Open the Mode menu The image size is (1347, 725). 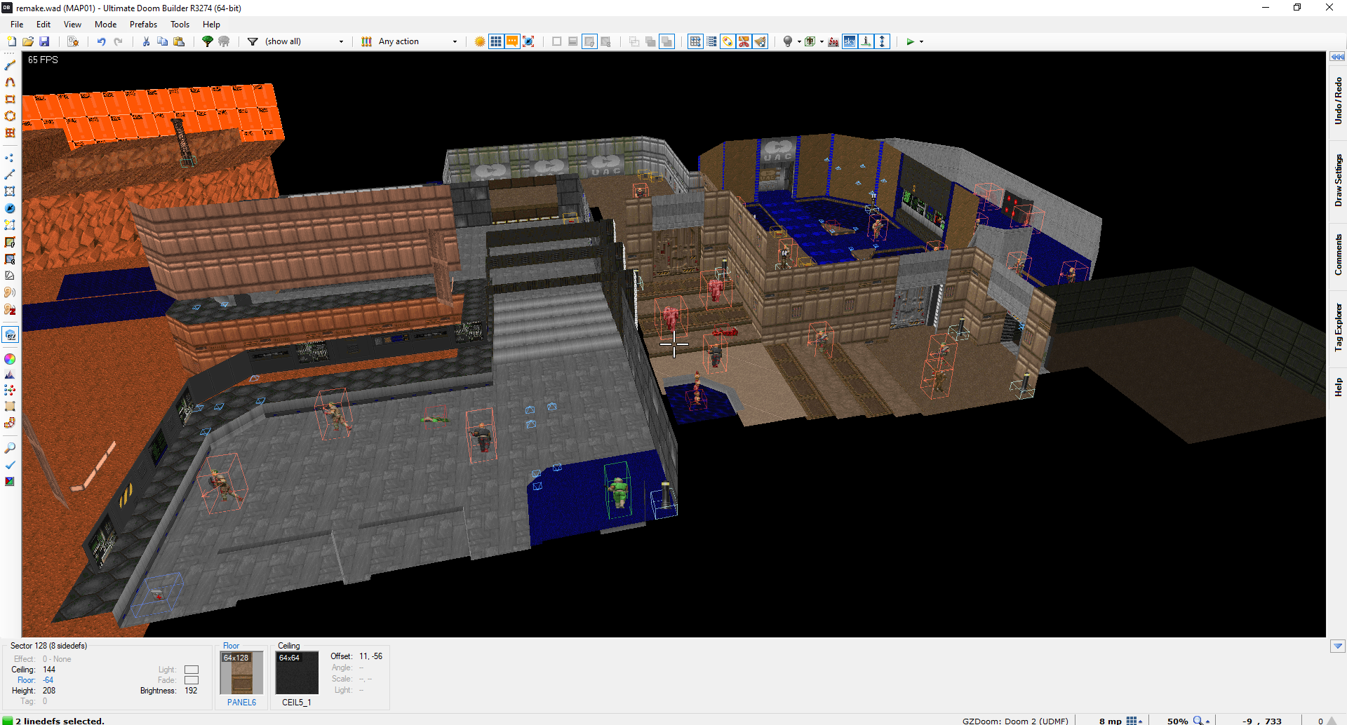click(x=106, y=25)
